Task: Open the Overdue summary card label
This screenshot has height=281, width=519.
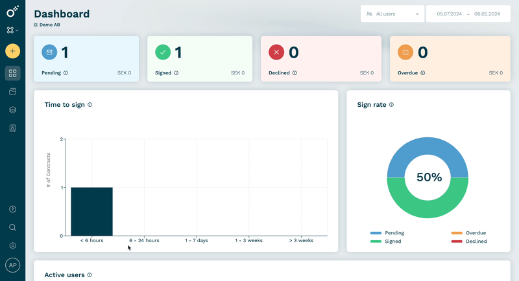Action: tap(407, 73)
